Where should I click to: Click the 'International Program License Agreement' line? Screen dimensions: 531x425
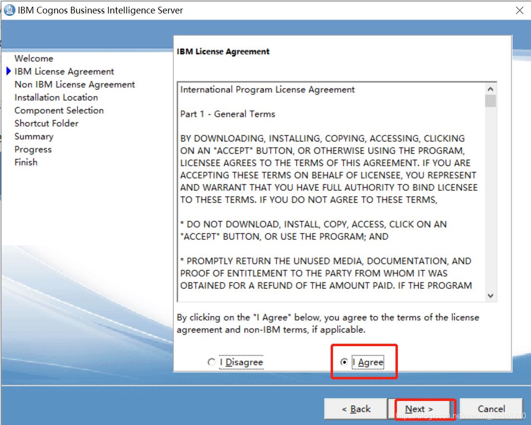(x=267, y=89)
